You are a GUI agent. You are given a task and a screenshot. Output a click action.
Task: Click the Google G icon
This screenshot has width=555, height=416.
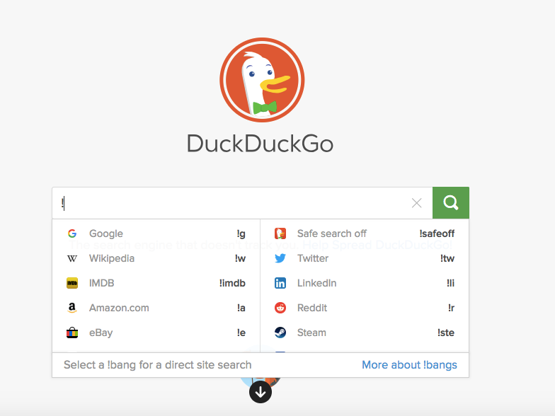[72, 233]
